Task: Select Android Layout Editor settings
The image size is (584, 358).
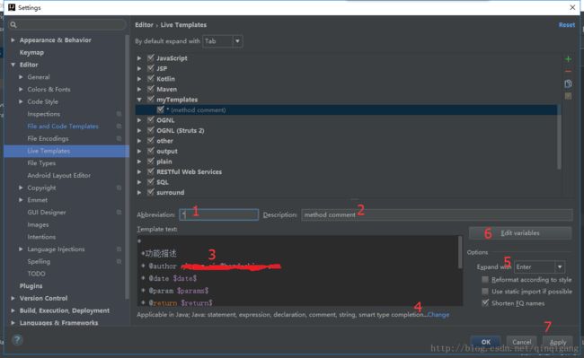Action: pos(58,175)
